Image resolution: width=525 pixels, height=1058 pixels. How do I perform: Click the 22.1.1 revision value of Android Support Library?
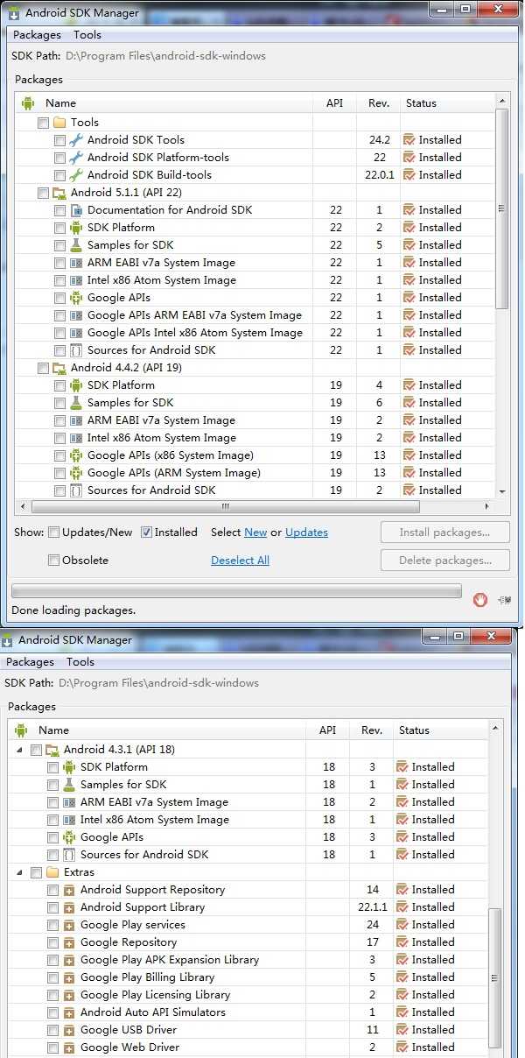pos(373,907)
